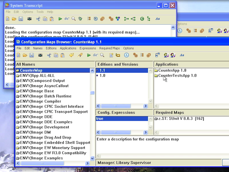Select ENVY/Image DDE Examples entry

[x=53, y=122]
